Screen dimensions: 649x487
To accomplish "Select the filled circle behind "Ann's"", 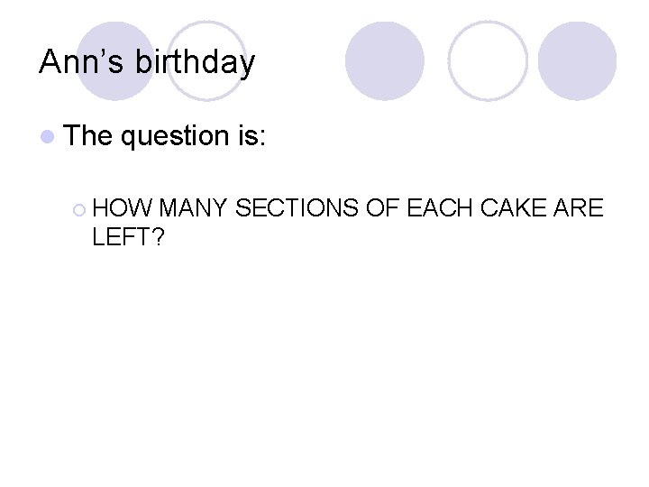I will click(x=115, y=61).
